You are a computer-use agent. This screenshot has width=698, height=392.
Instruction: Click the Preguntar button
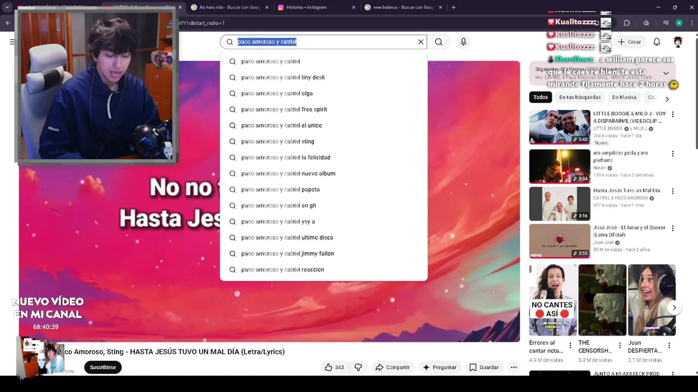tap(439, 367)
